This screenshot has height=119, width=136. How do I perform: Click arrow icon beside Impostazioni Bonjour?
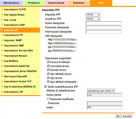pos(2,56)
